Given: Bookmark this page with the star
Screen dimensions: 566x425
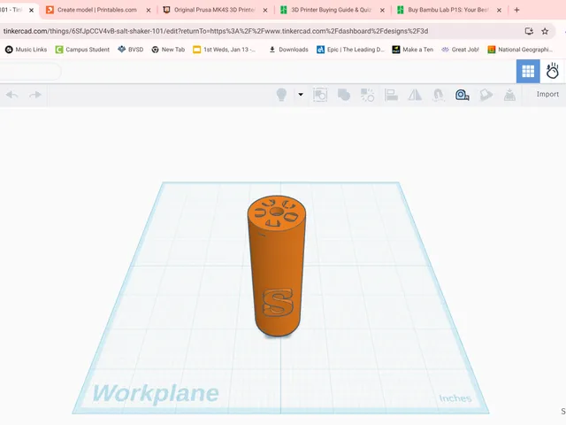Looking at the screenshot, I should (x=545, y=31).
